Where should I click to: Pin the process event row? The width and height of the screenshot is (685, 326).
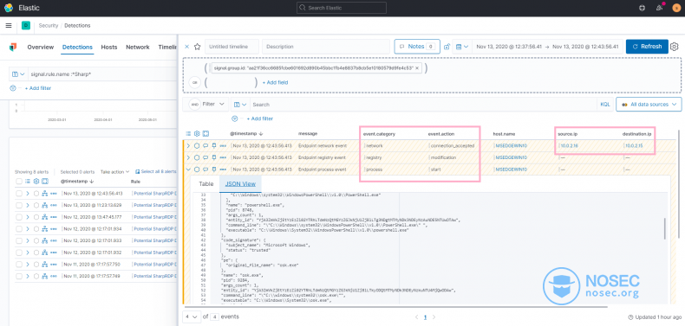(x=214, y=169)
